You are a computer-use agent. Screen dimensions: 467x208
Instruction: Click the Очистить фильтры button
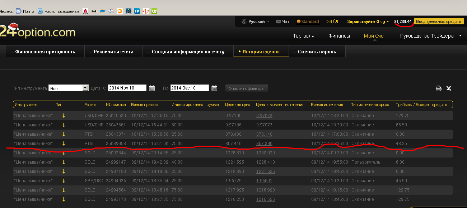pyautogui.click(x=246, y=88)
